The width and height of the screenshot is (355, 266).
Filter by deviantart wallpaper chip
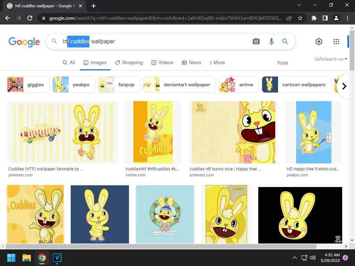click(180, 85)
